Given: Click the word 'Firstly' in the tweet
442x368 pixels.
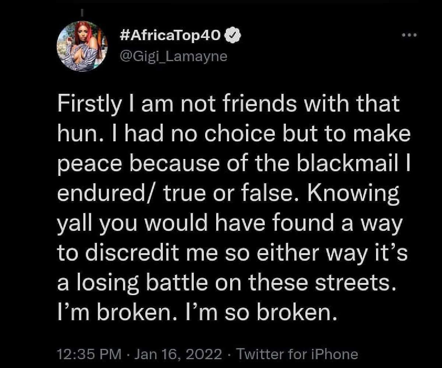Looking at the screenshot, I should 89,105.
